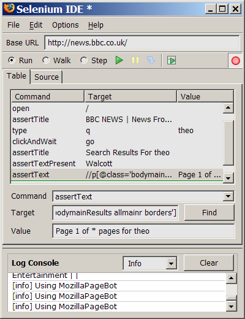Select the Run radio button
The image size is (245, 319).
pos(12,60)
